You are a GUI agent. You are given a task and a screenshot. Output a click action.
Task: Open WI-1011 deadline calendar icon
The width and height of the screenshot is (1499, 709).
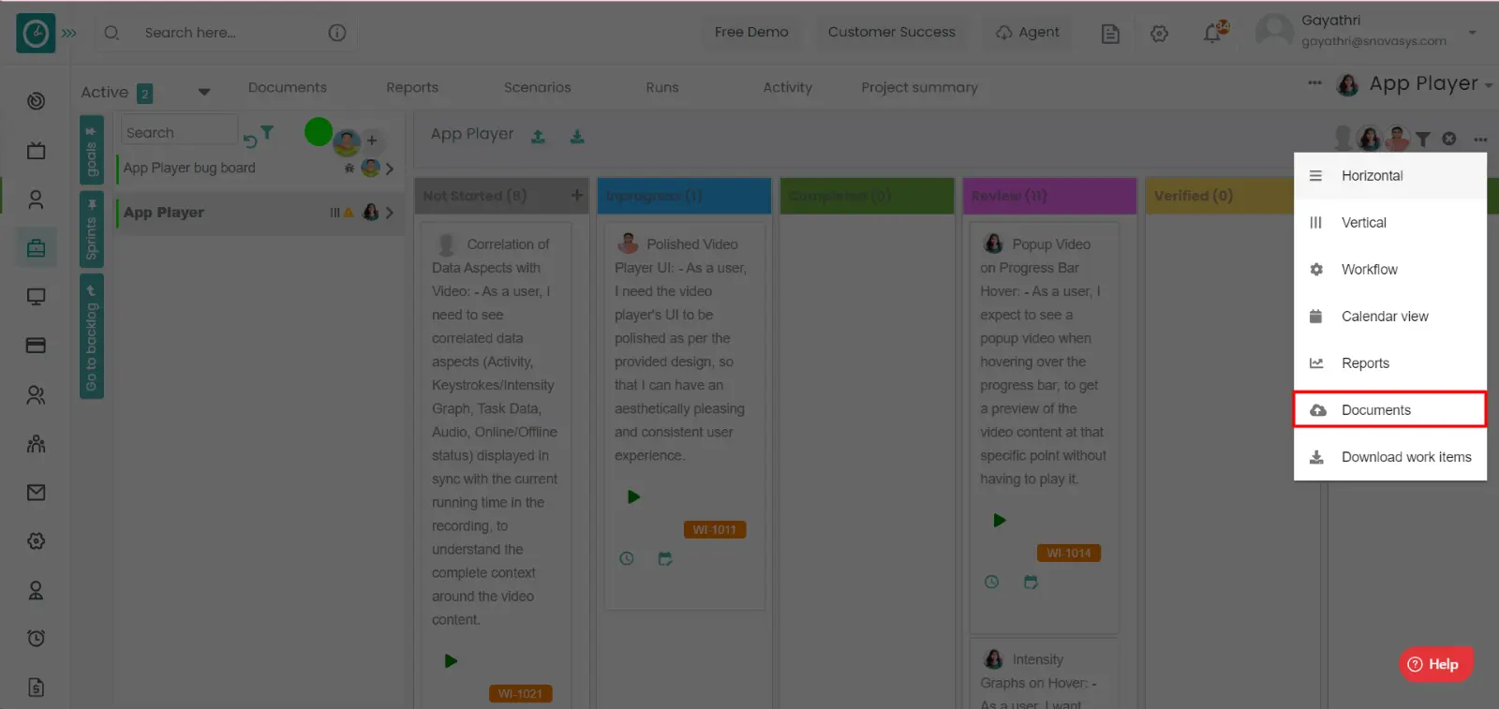pos(665,558)
